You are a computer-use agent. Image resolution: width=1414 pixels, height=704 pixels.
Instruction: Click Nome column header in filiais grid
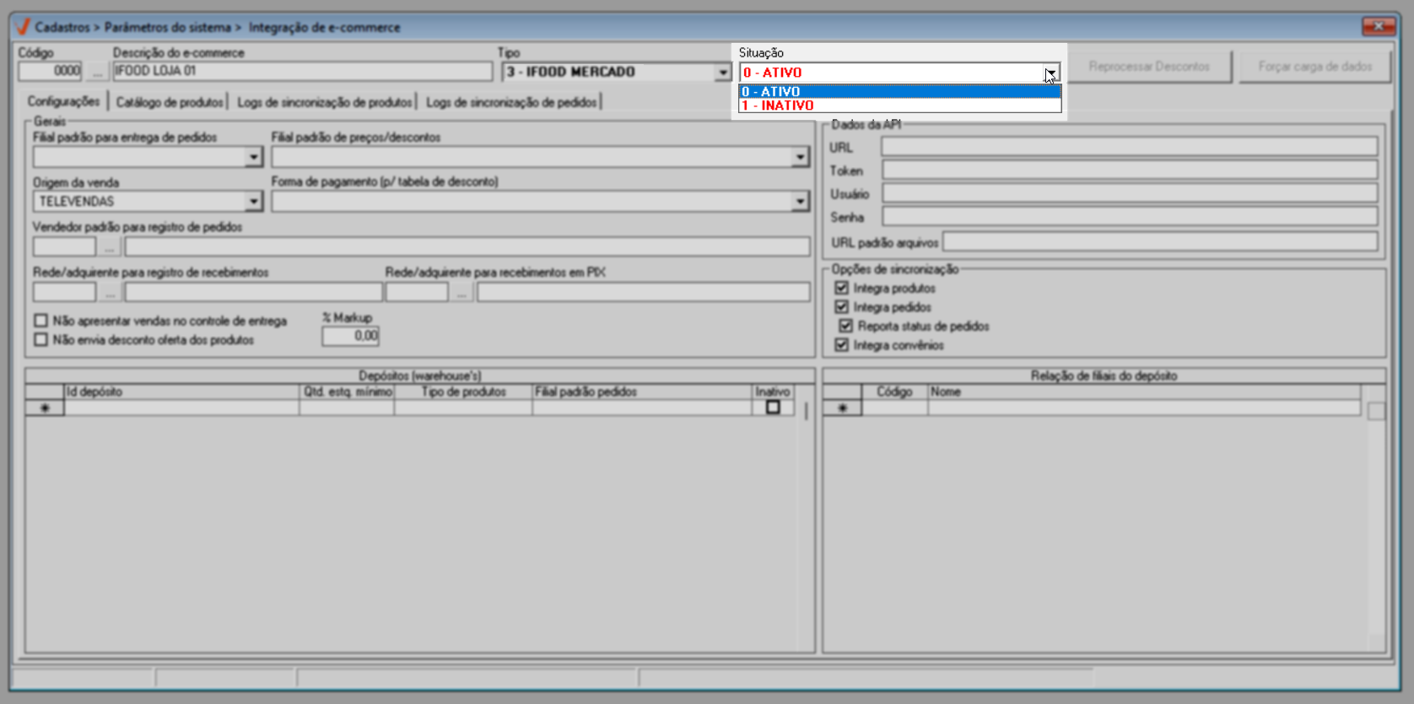coord(1144,392)
